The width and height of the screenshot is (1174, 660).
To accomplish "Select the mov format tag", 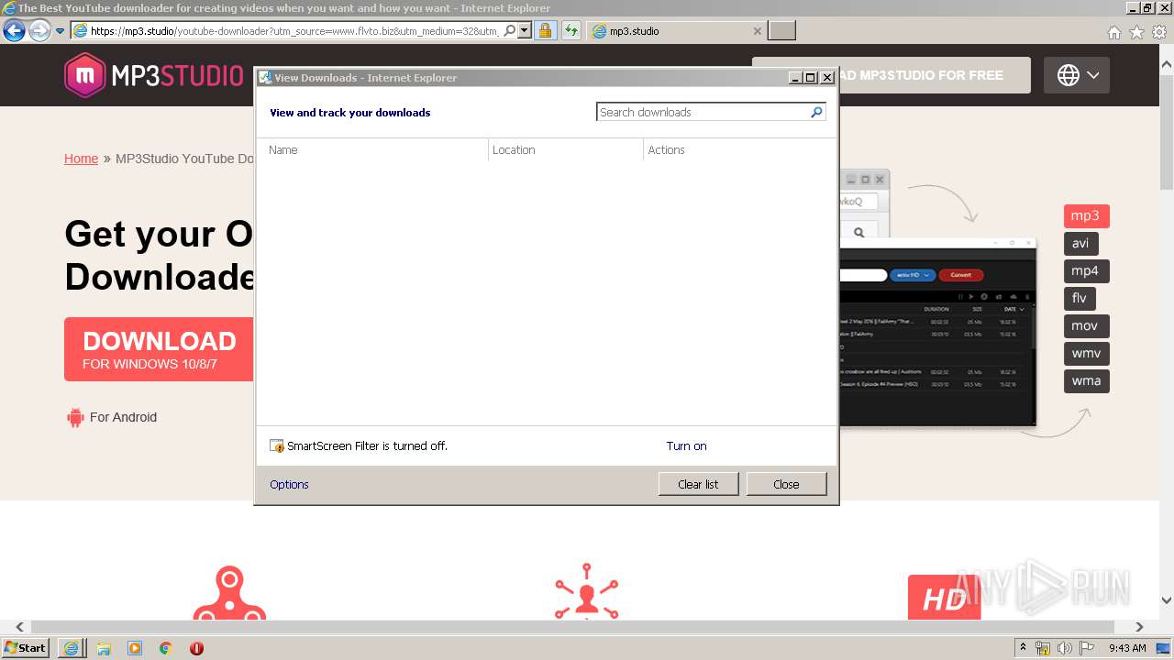I will (1086, 326).
